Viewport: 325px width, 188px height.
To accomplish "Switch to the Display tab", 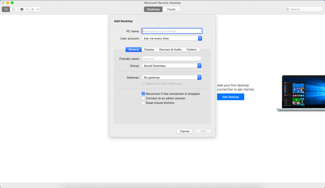I will coord(149,50).
